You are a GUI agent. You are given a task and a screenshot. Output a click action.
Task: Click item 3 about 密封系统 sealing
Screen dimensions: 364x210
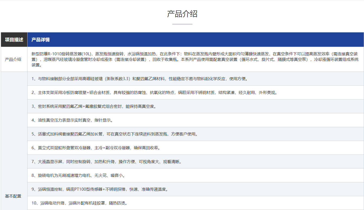(94, 107)
